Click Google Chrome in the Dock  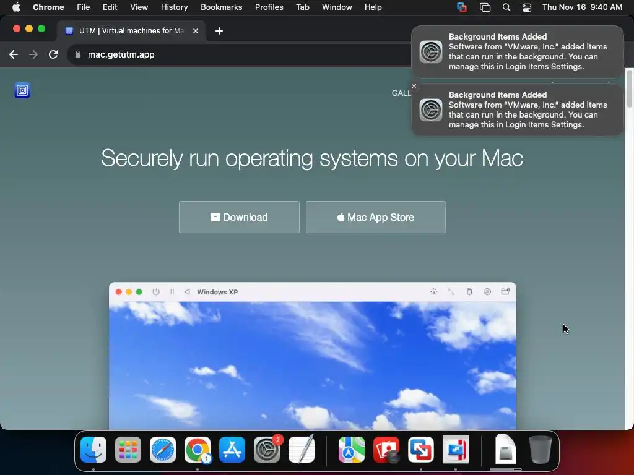198,450
